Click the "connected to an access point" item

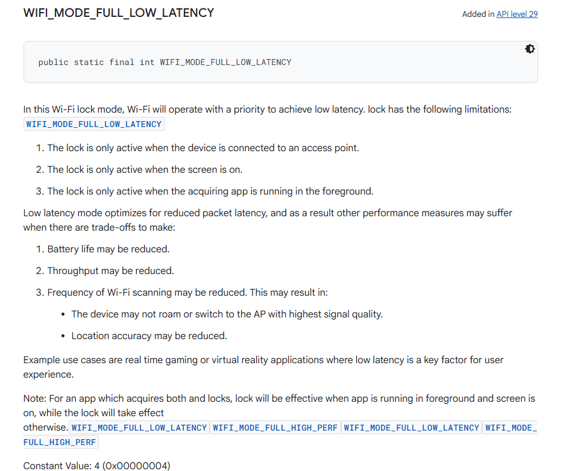pyautogui.click(x=203, y=148)
